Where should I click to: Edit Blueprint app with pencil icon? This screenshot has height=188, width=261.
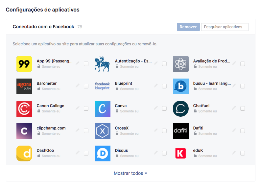(x=156, y=85)
